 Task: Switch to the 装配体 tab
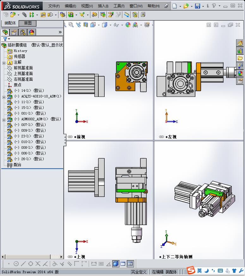[10, 23]
